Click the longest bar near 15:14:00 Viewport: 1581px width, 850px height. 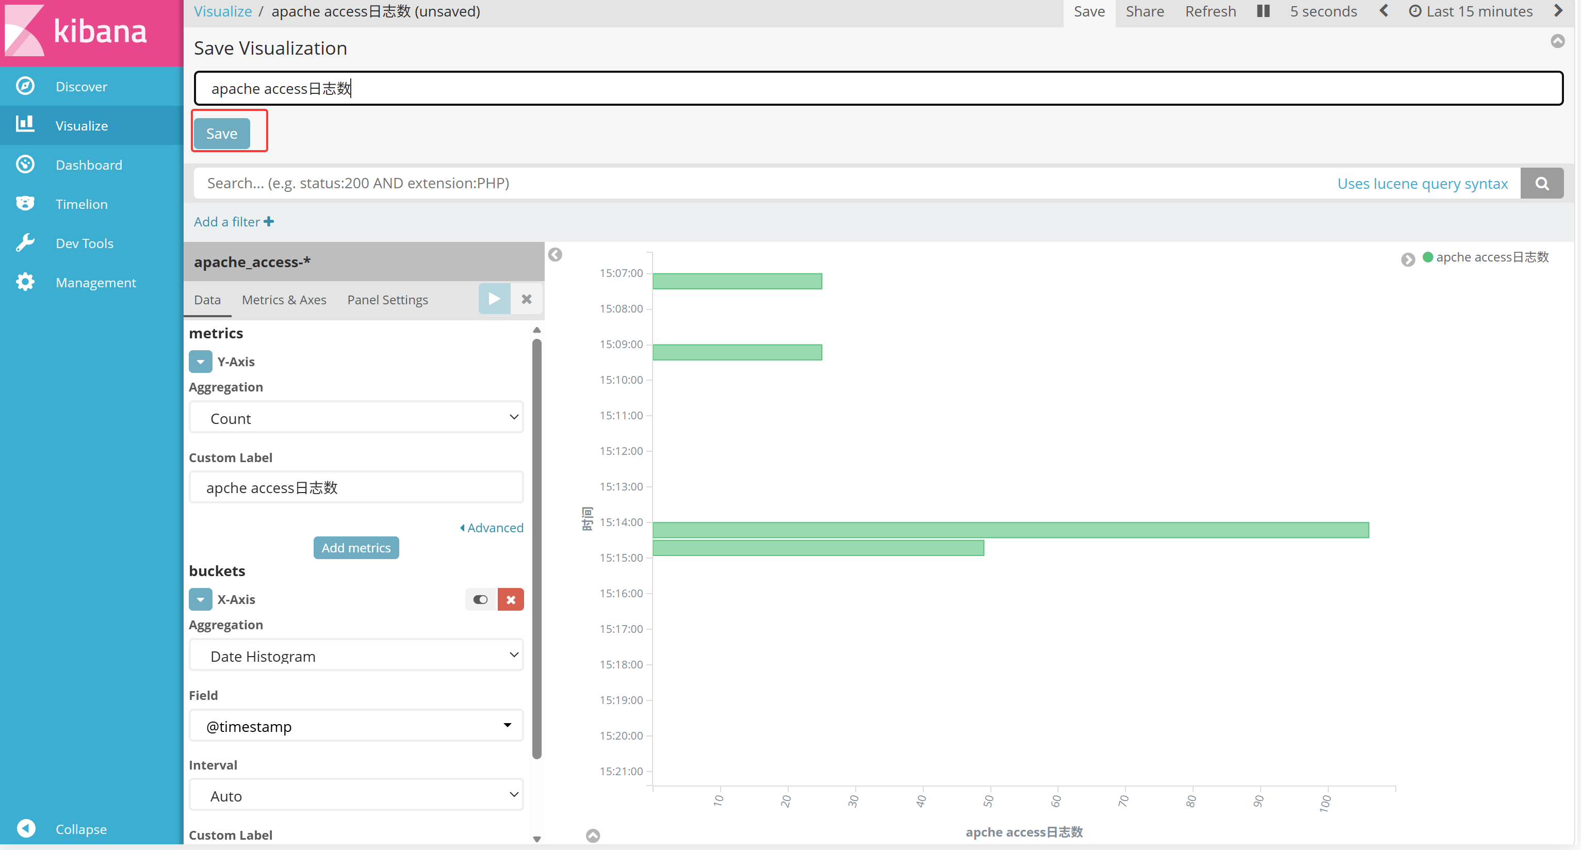(x=1011, y=530)
